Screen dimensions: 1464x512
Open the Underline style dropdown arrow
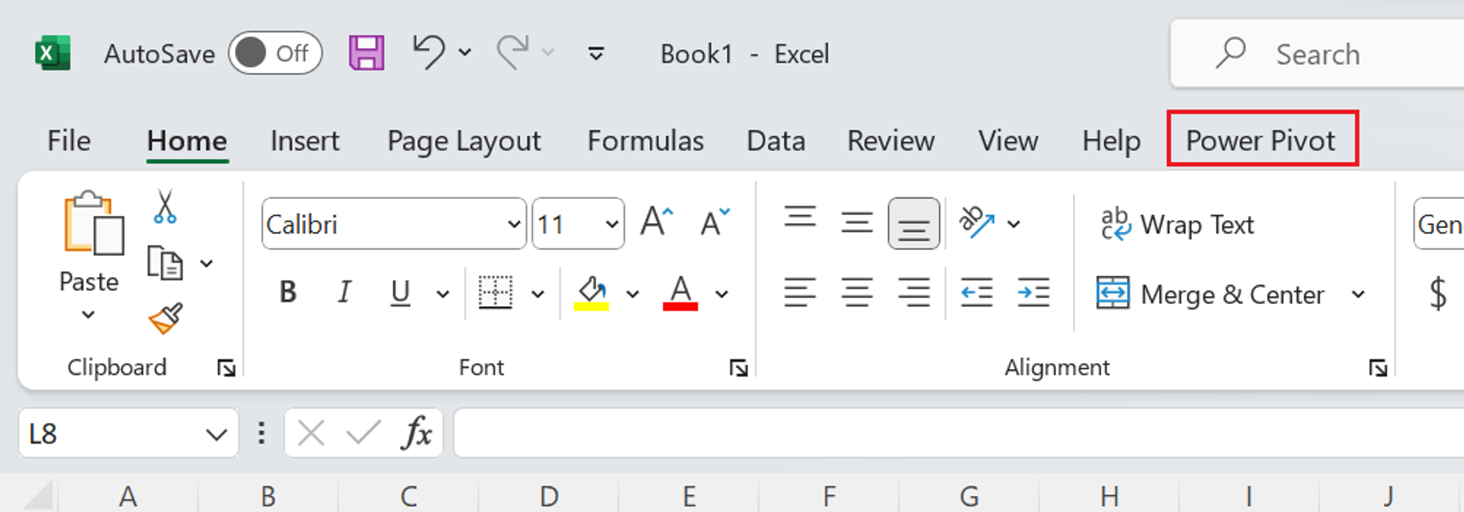coord(443,294)
